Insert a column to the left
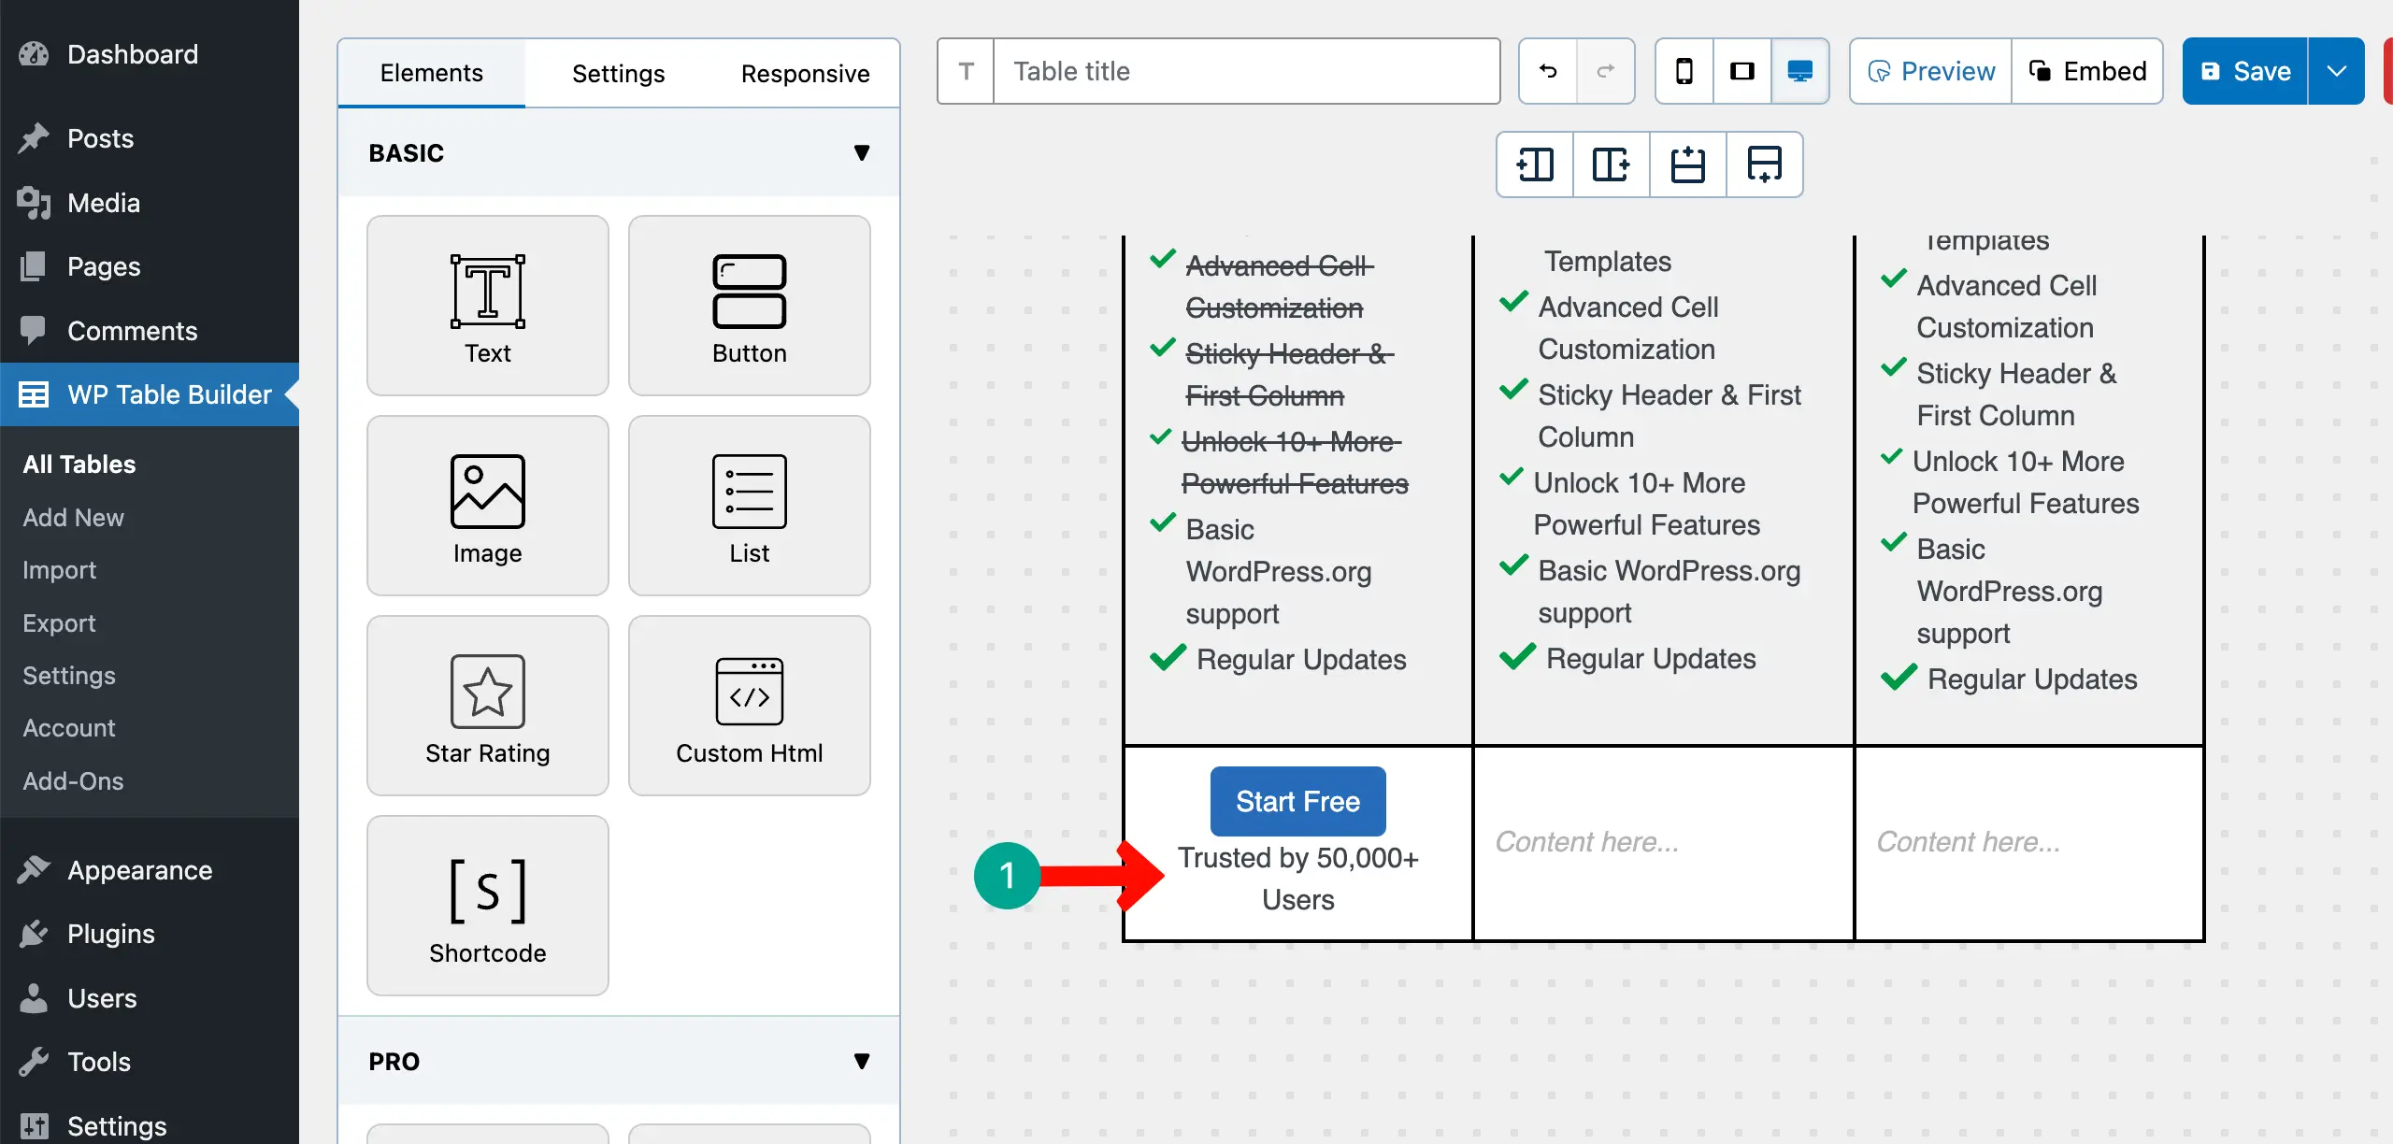2393x1144 pixels. click(1534, 164)
